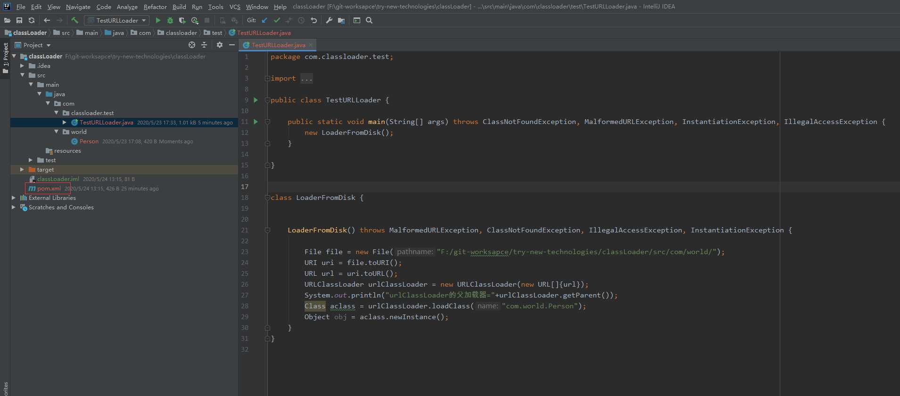Click the IntelliJ IDEA logo icon

7,7
